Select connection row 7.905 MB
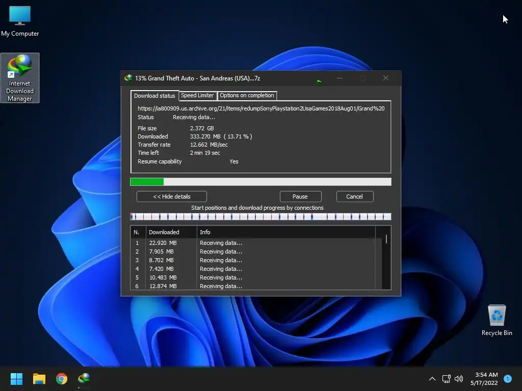The width and height of the screenshot is (522, 391). click(x=253, y=252)
